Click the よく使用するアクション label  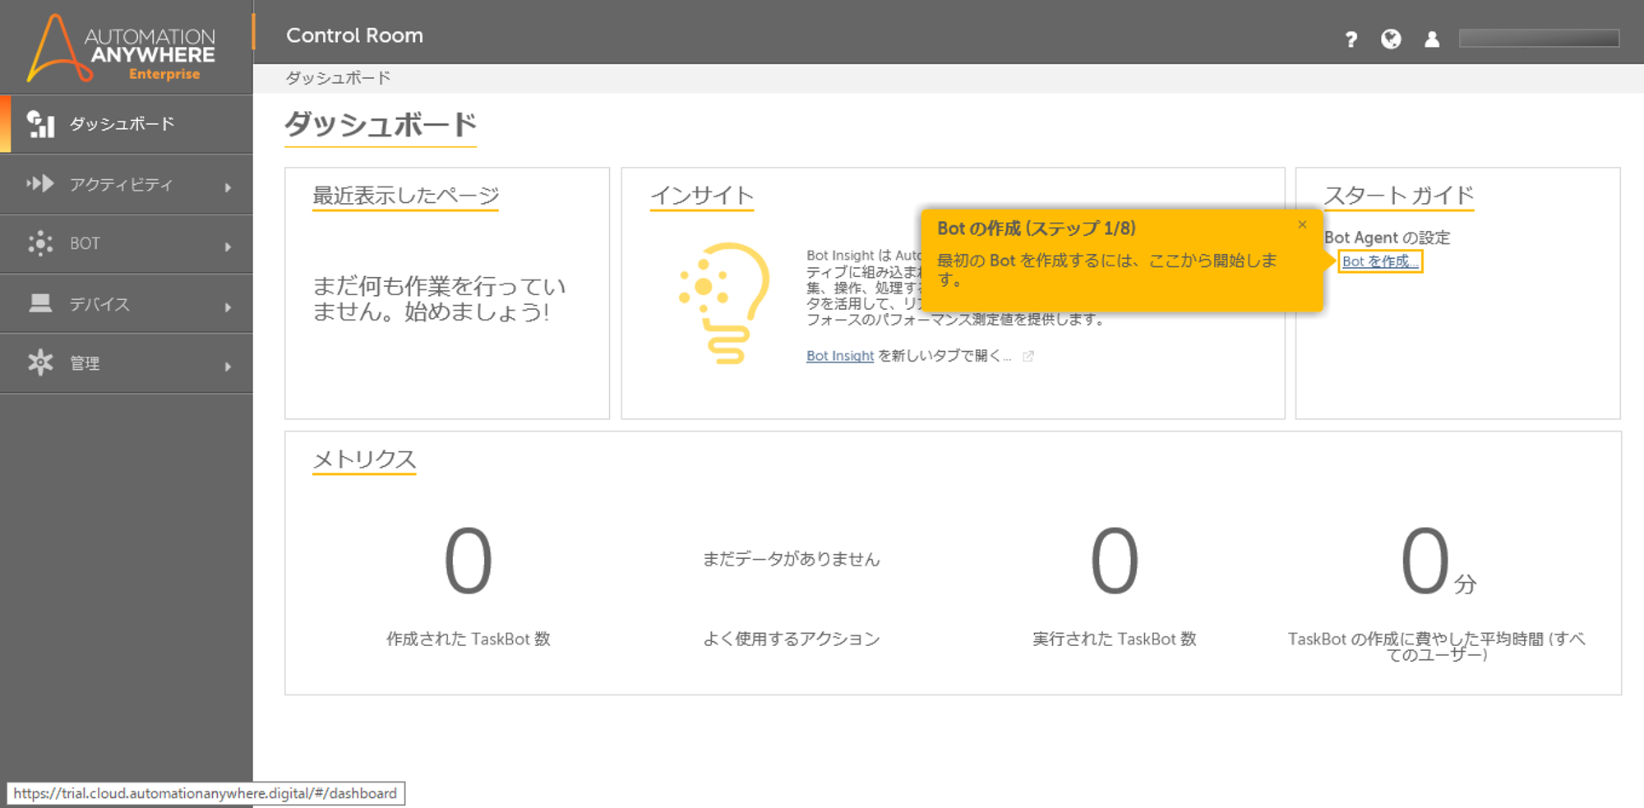791,639
